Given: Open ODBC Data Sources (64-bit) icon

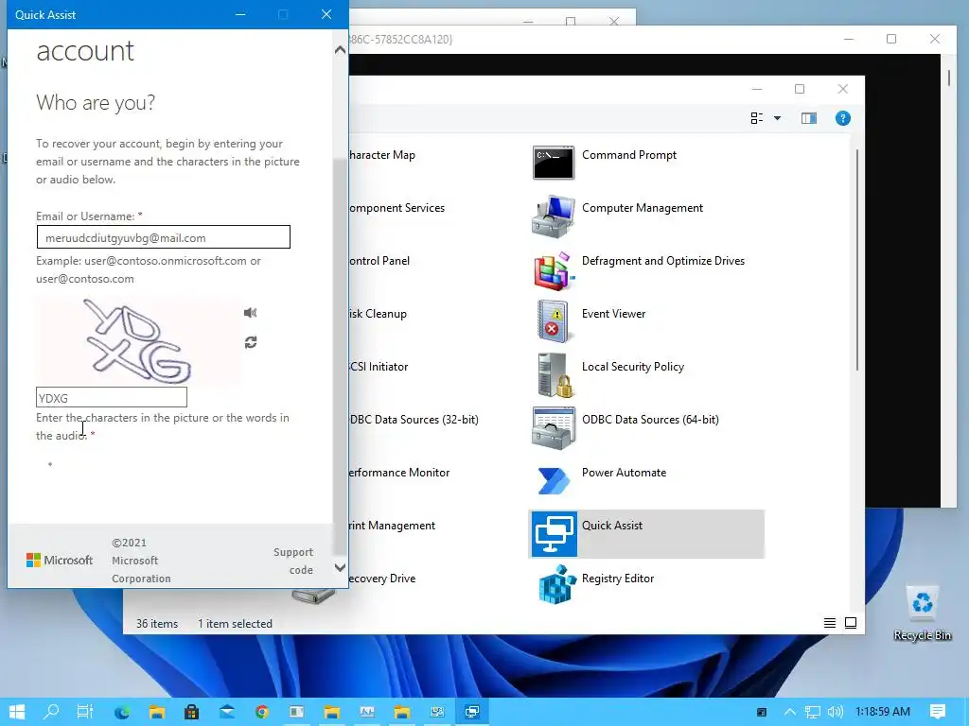Looking at the screenshot, I should (553, 428).
